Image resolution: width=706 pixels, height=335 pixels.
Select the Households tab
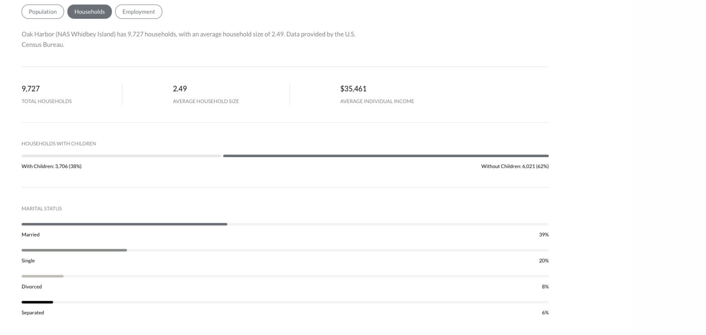89,12
